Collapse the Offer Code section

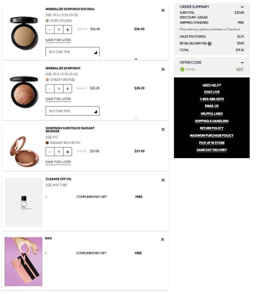[242, 63]
